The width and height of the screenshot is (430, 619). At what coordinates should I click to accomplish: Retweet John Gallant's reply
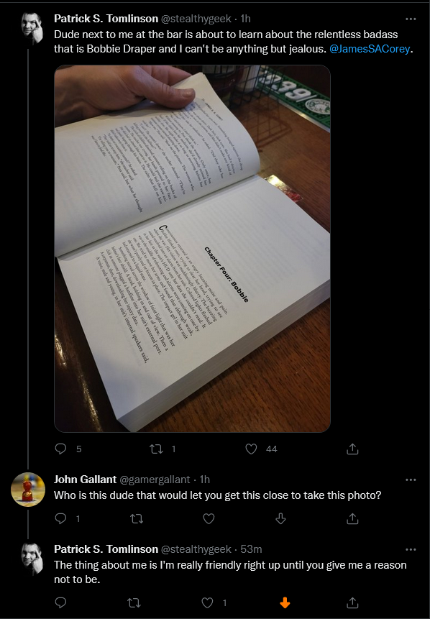(137, 518)
